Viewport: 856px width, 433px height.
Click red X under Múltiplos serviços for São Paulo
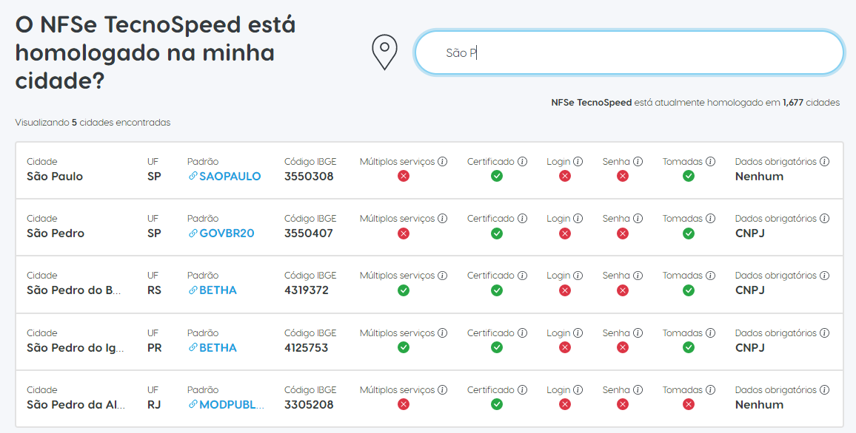pos(404,176)
